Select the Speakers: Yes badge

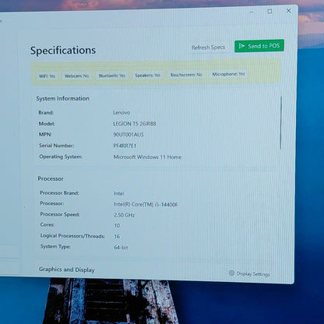coord(147,76)
